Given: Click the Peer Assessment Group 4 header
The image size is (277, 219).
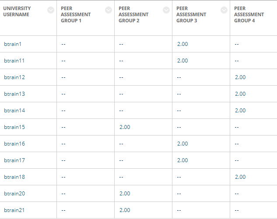Looking at the screenshot, I should coord(249,14).
